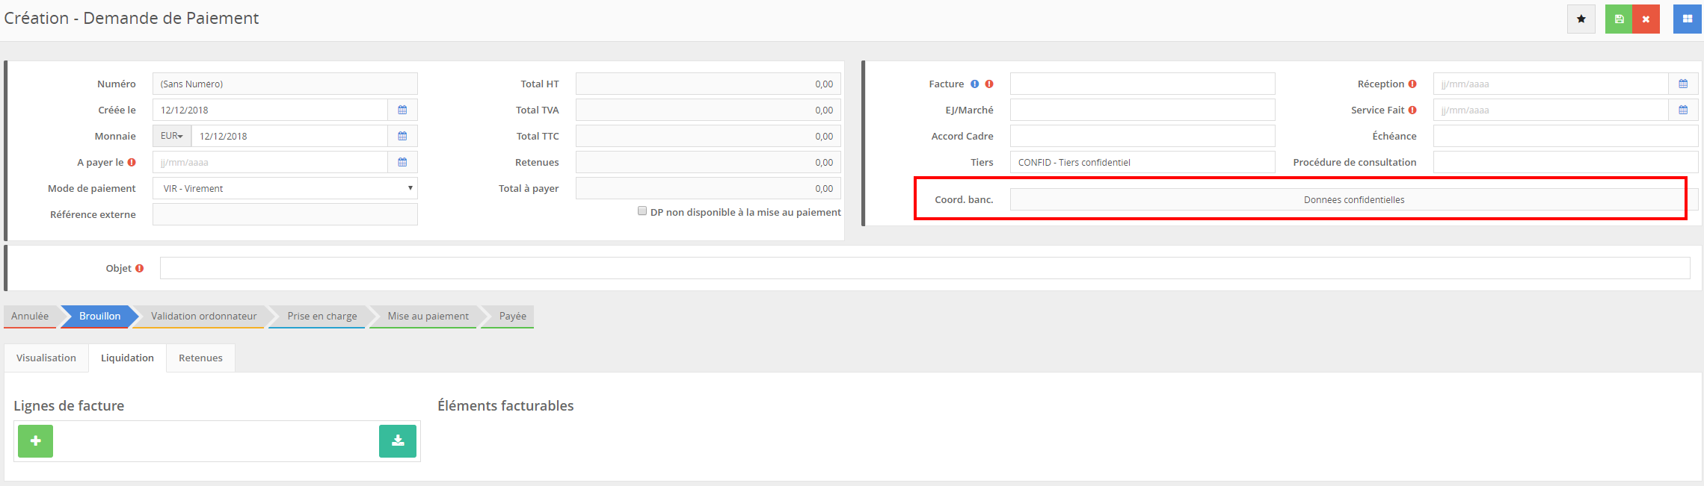
Task: Check DP non disponible à la mise au paiement
Action: coord(642,211)
